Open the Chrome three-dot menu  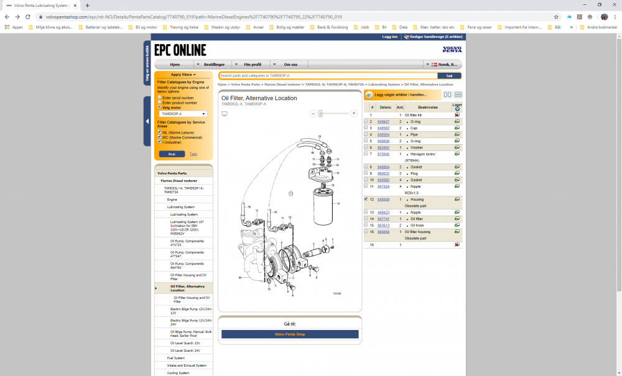point(615,17)
